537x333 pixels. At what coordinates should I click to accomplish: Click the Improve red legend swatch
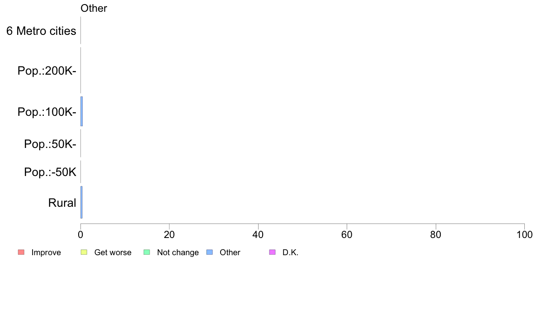(21, 252)
